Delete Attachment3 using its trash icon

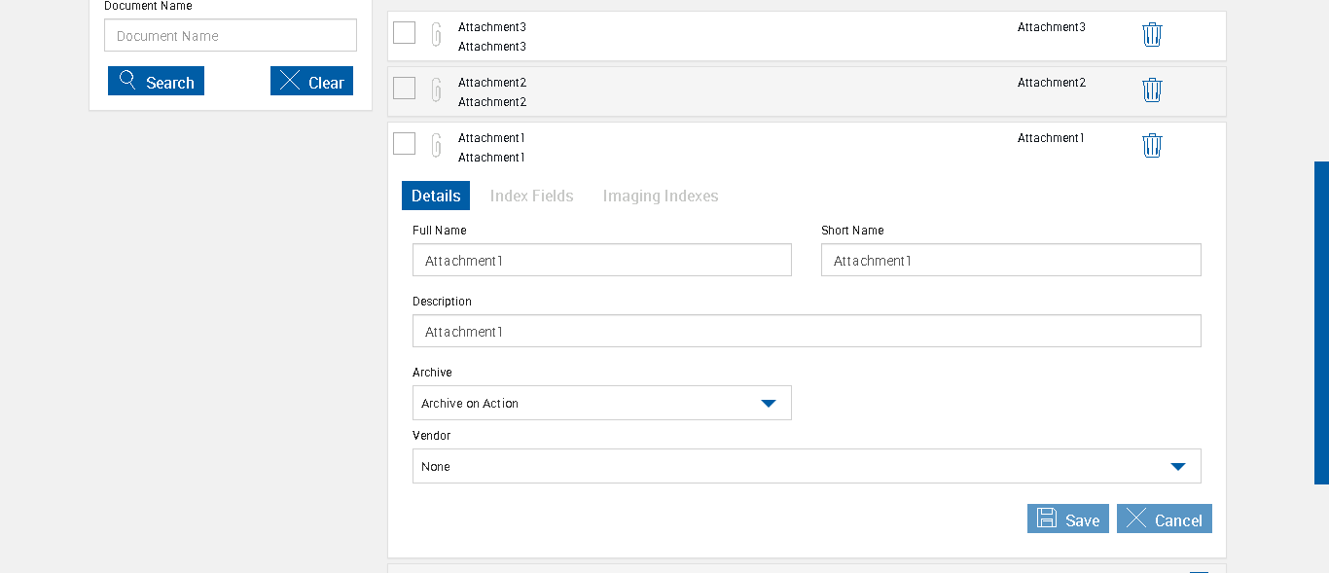[x=1152, y=35]
